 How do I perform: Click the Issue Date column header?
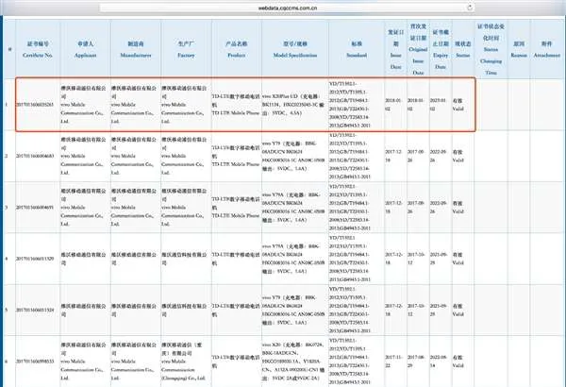pos(395,49)
